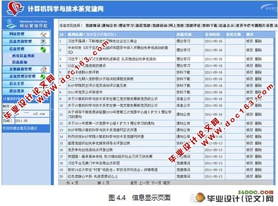Click title 习近平会见澳门中华总商会访京团

94,163
